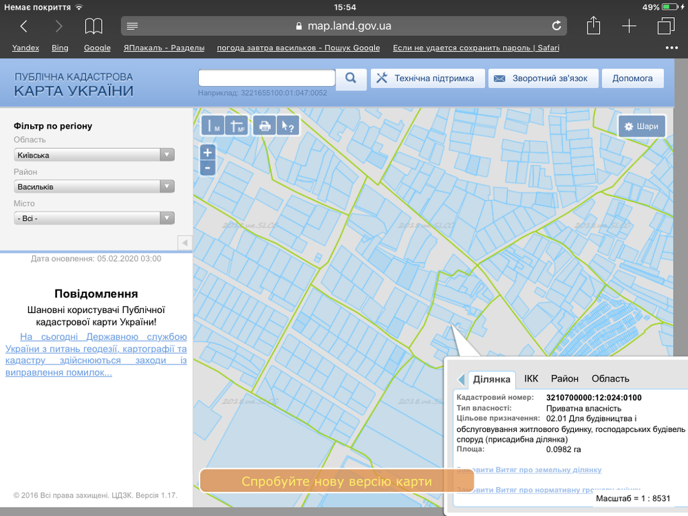Activate the identify info cursor tool
Image resolution: width=688 pixels, height=516 pixels.
click(287, 126)
